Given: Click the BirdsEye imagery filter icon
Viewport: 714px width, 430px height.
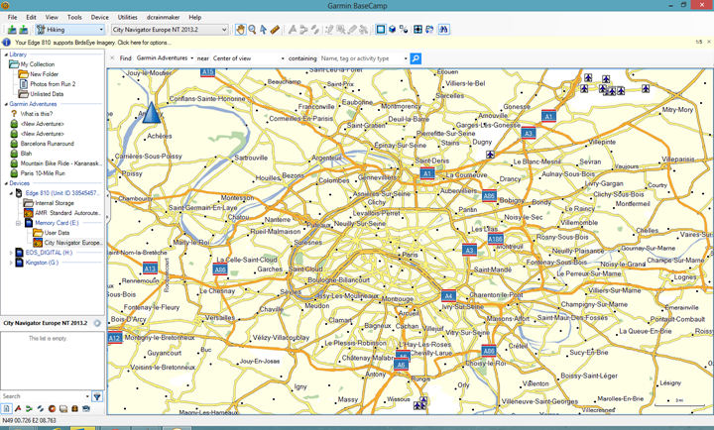Looking at the screenshot, I should (x=86, y=408).
